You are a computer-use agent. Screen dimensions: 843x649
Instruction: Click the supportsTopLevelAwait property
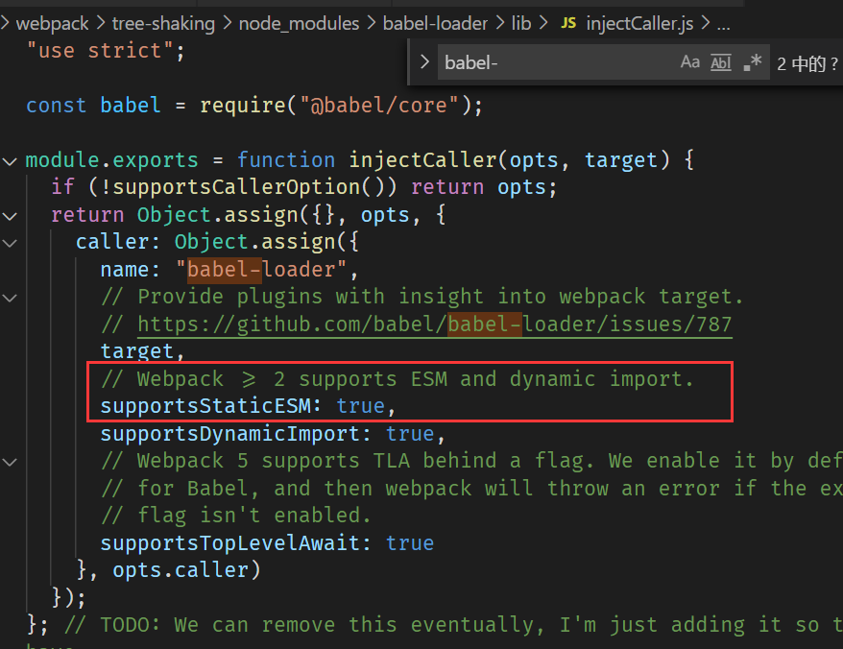[x=230, y=543]
